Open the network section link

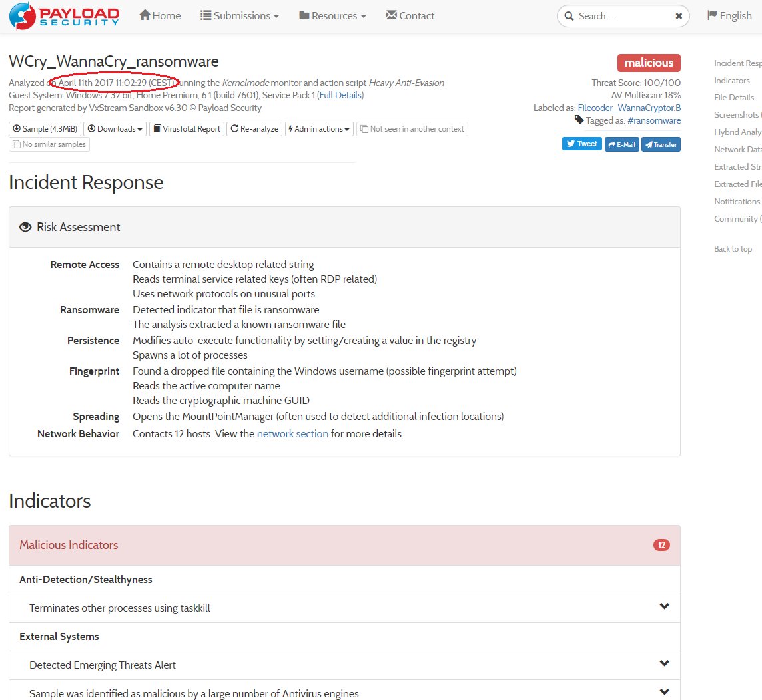(x=292, y=433)
